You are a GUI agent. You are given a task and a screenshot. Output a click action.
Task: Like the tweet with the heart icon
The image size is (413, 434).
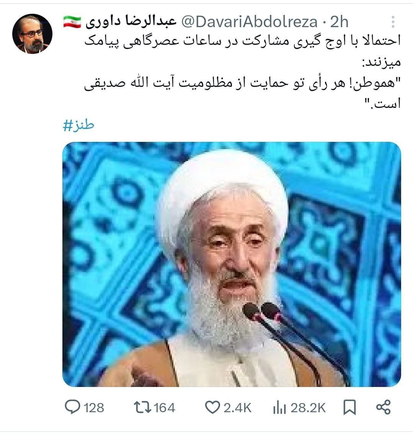click(x=212, y=408)
